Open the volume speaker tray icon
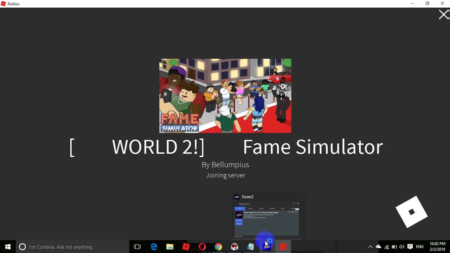Viewport: 450px width, 253px height. [402, 247]
